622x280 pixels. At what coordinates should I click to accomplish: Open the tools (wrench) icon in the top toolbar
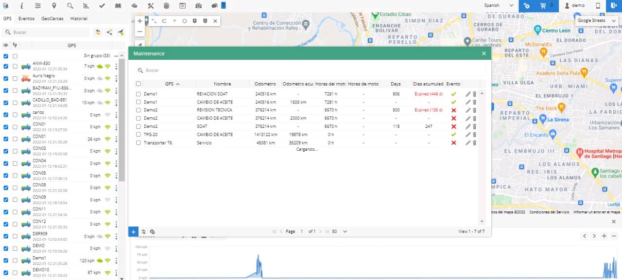pyautogui.click(x=151, y=6)
